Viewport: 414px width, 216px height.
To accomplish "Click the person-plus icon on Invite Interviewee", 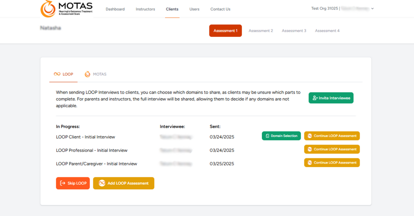I will [x=315, y=98].
